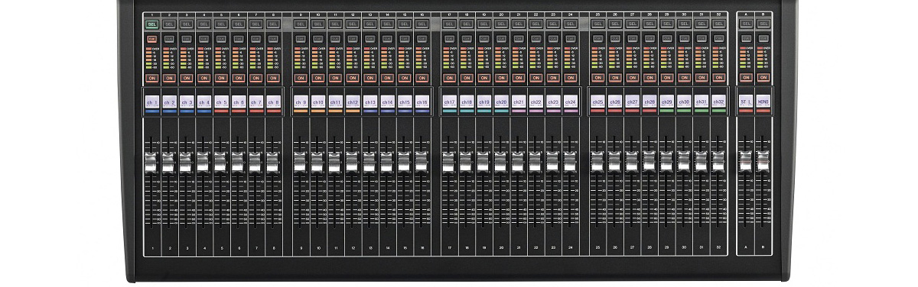Touch channel 18 fader cap
The height and width of the screenshot is (287, 918).
[x=466, y=160]
